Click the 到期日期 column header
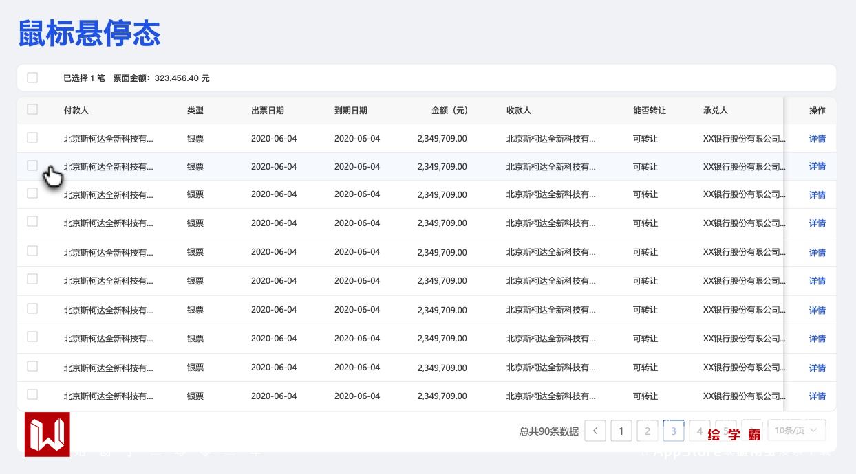Image resolution: width=856 pixels, height=474 pixels. (x=351, y=111)
